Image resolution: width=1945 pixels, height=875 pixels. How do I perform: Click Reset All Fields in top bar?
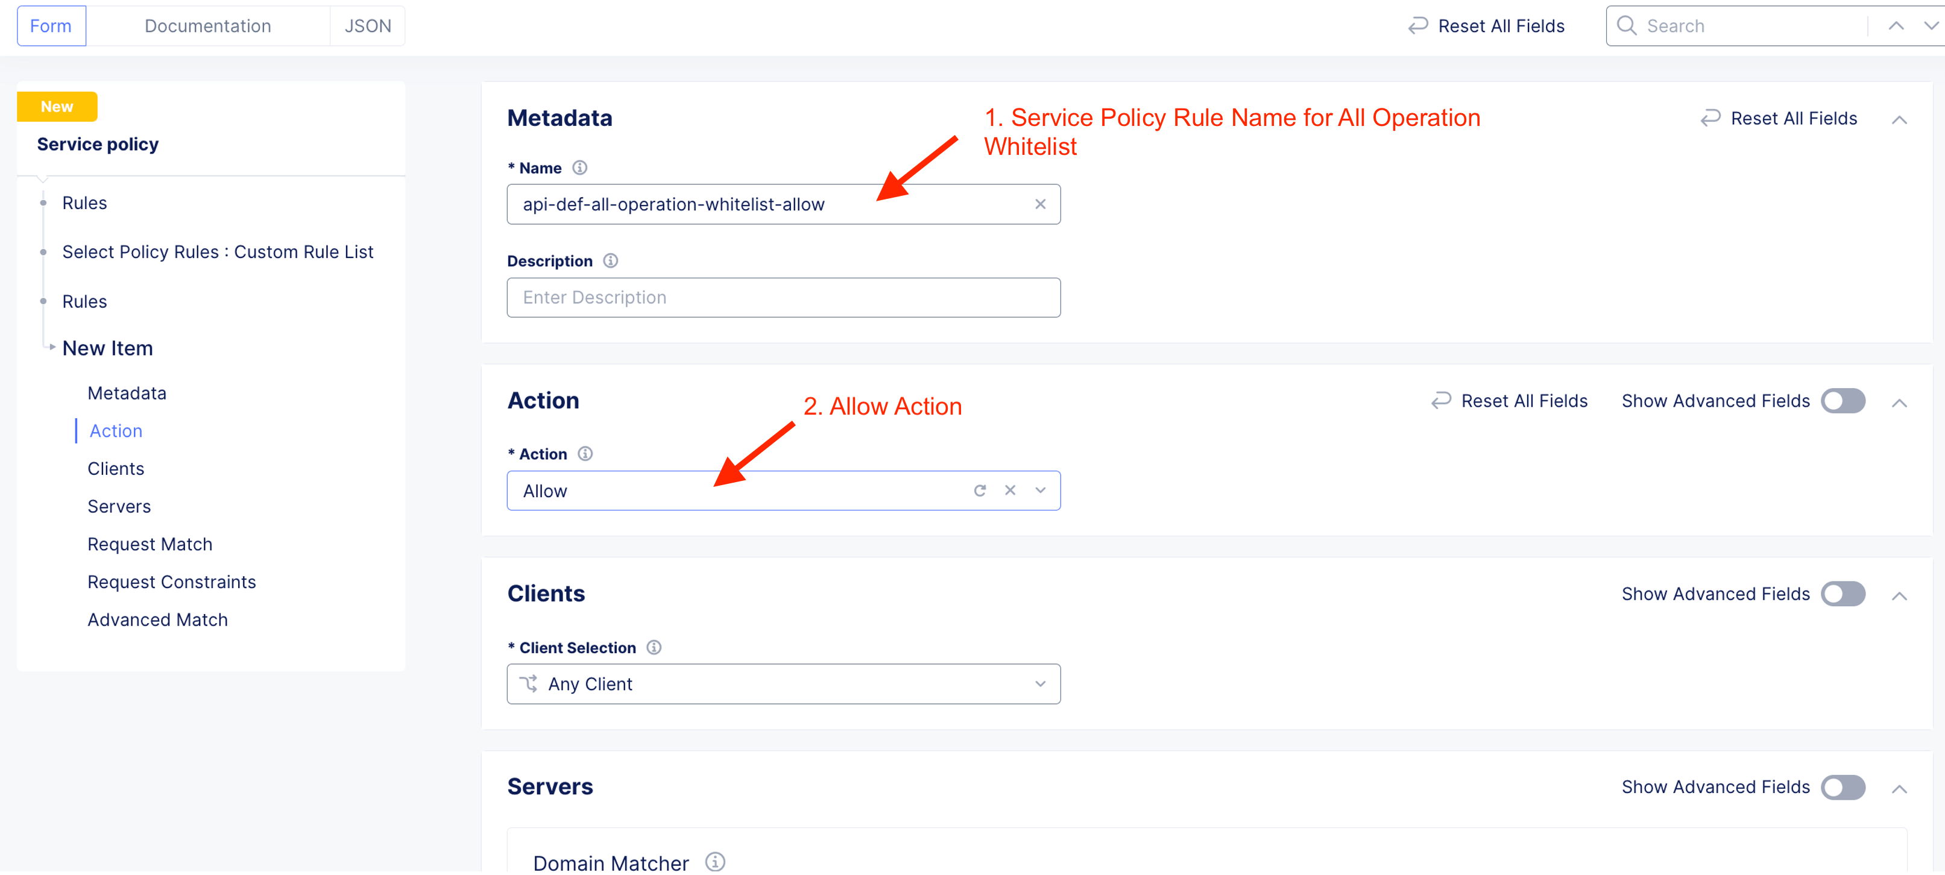pyautogui.click(x=1486, y=26)
